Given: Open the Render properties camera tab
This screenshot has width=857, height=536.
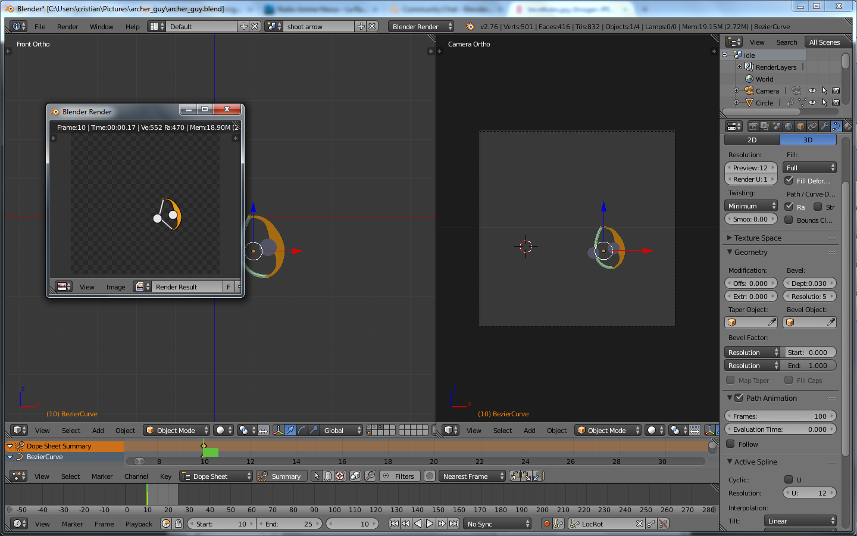Looking at the screenshot, I should 753,126.
